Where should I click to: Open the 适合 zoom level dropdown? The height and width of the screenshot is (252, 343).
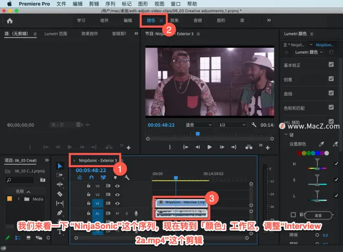coord(199,125)
